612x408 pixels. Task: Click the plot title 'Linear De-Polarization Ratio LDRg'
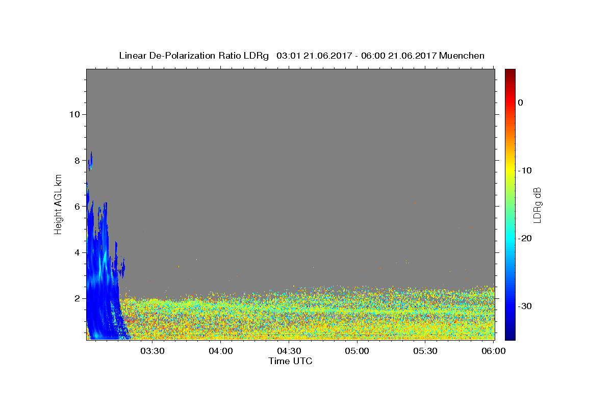coord(193,56)
